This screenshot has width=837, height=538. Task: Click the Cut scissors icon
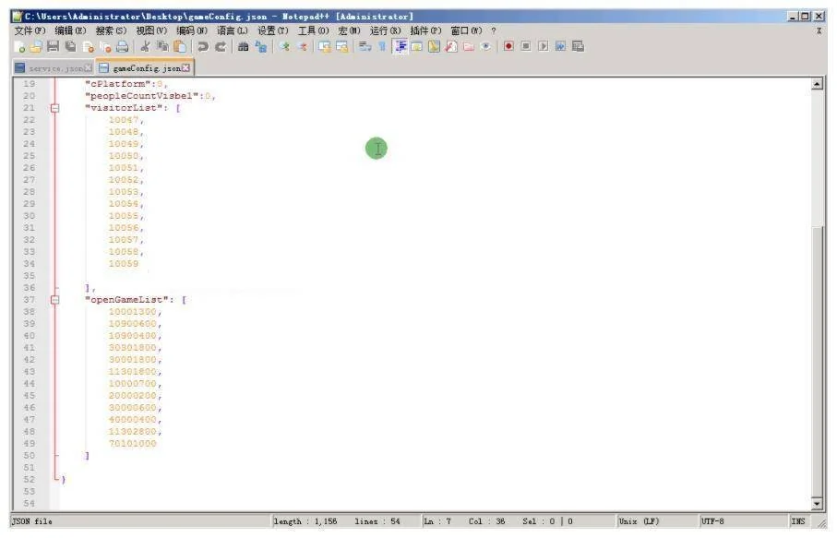click(x=146, y=47)
